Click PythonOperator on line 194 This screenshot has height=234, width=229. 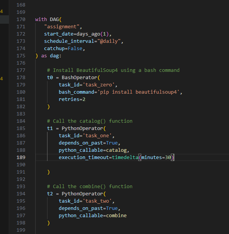82,194
